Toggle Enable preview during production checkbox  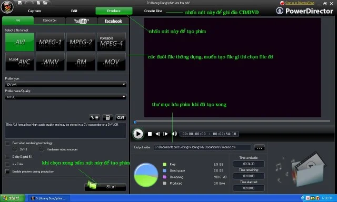click(x=7, y=171)
